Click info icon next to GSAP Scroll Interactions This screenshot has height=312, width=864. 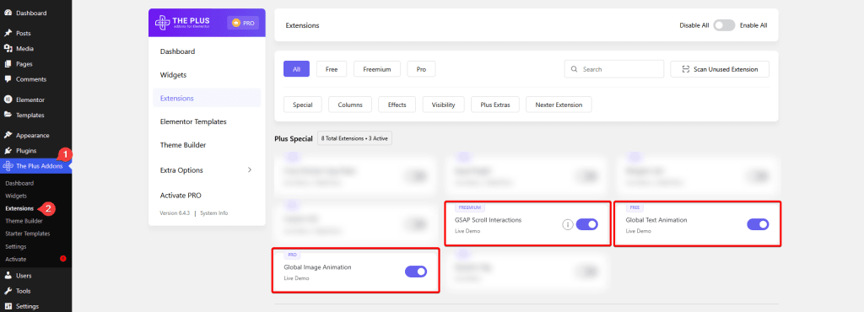pos(568,224)
